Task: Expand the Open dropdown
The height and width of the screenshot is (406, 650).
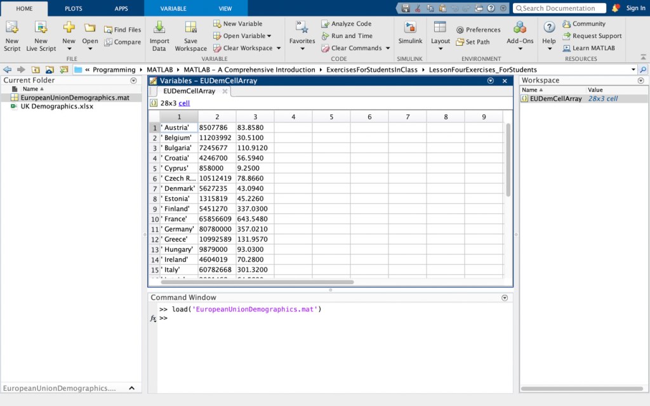Action: click(90, 49)
